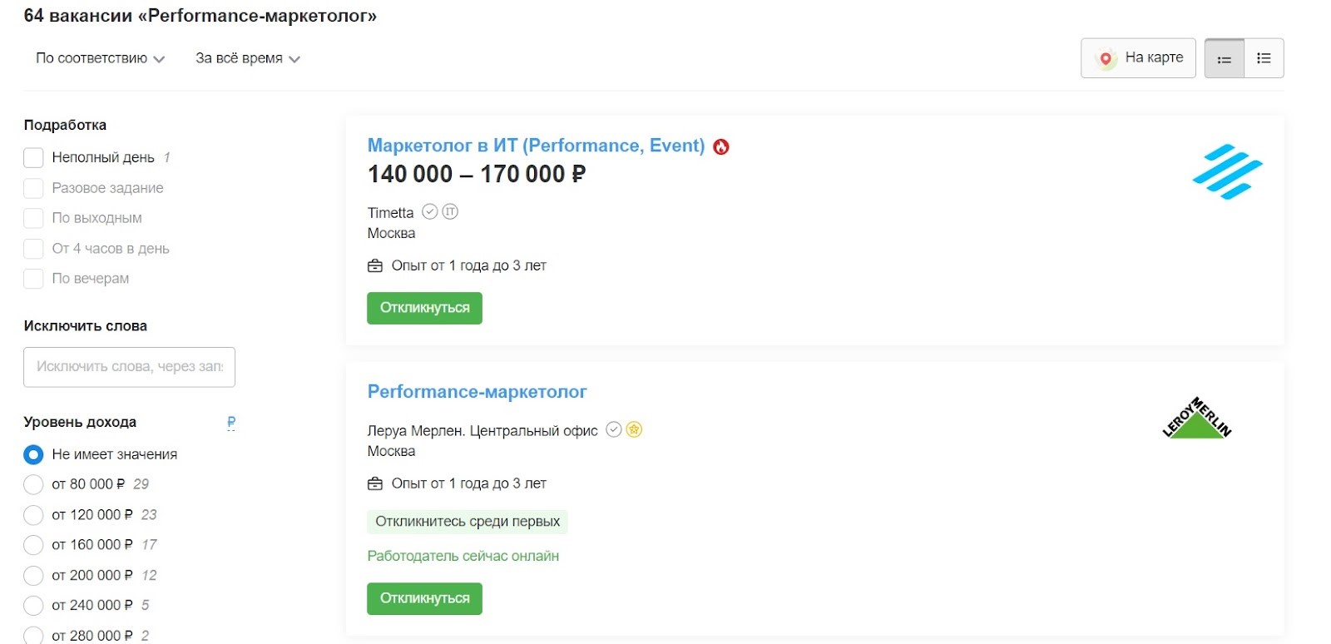Show vacancies На карте
Image resolution: width=1331 pixels, height=644 pixels.
[1138, 58]
